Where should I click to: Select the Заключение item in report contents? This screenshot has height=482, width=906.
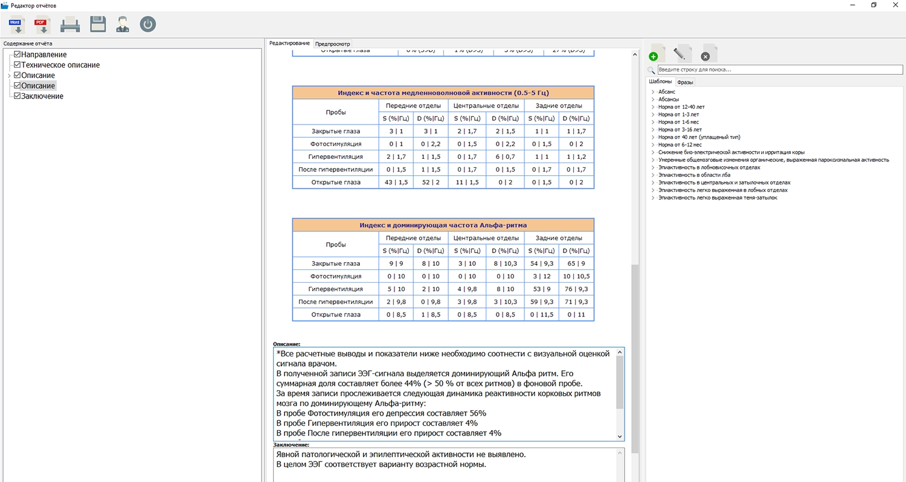click(x=42, y=96)
